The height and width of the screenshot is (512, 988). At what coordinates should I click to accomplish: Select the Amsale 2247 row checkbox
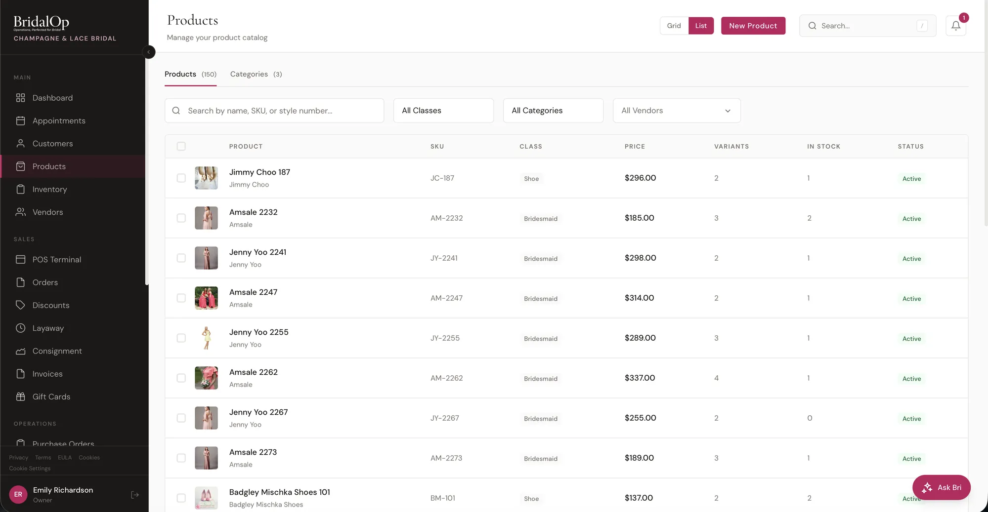tap(181, 298)
